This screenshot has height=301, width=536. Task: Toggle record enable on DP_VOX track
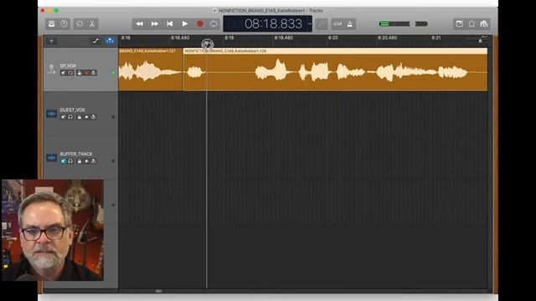pos(86,73)
